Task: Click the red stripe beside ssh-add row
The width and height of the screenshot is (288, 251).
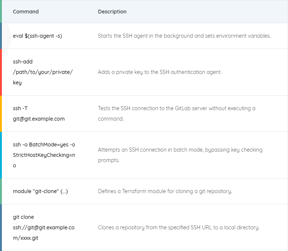Action: (x=1, y=72)
